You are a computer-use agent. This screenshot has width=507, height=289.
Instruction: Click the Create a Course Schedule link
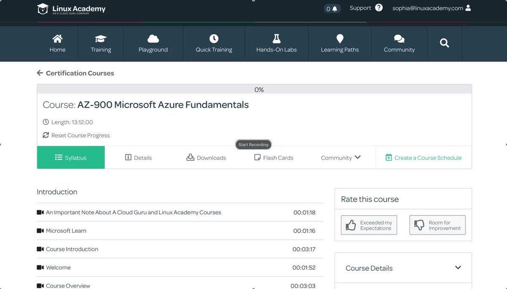point(424,158)
